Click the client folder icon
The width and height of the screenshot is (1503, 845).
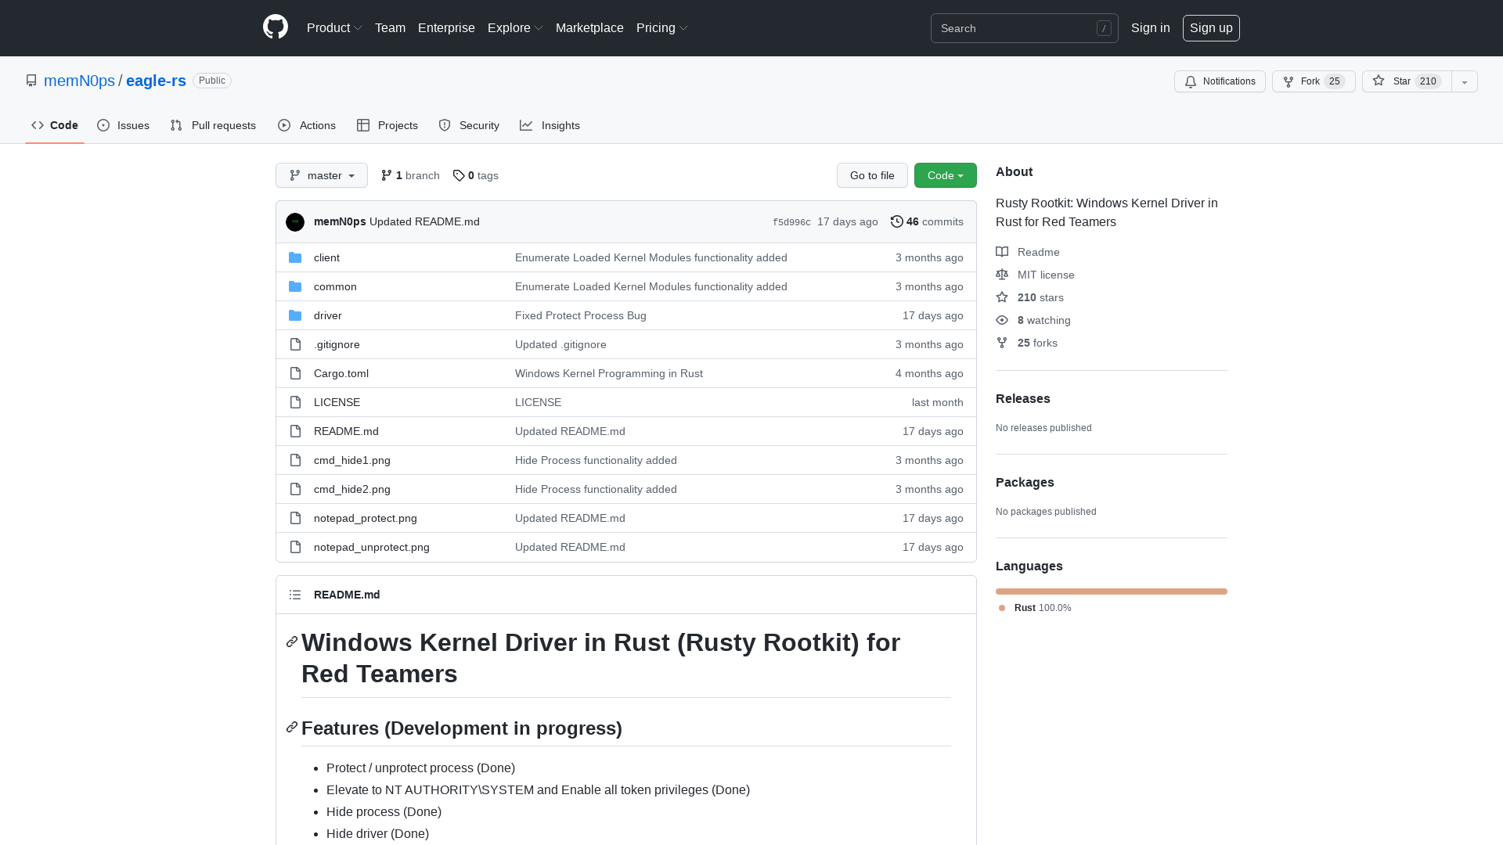pos(295,257)
